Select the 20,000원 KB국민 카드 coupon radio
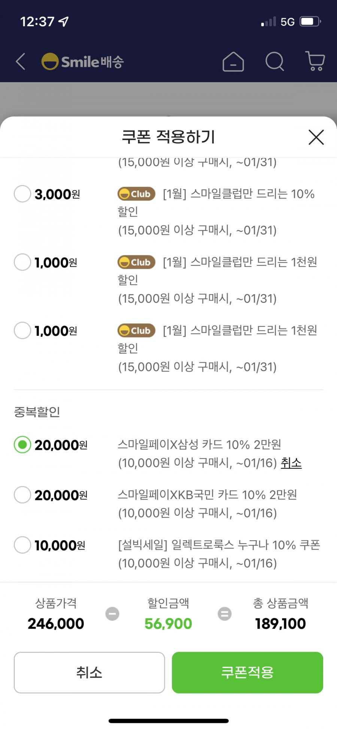 [22, 495]
